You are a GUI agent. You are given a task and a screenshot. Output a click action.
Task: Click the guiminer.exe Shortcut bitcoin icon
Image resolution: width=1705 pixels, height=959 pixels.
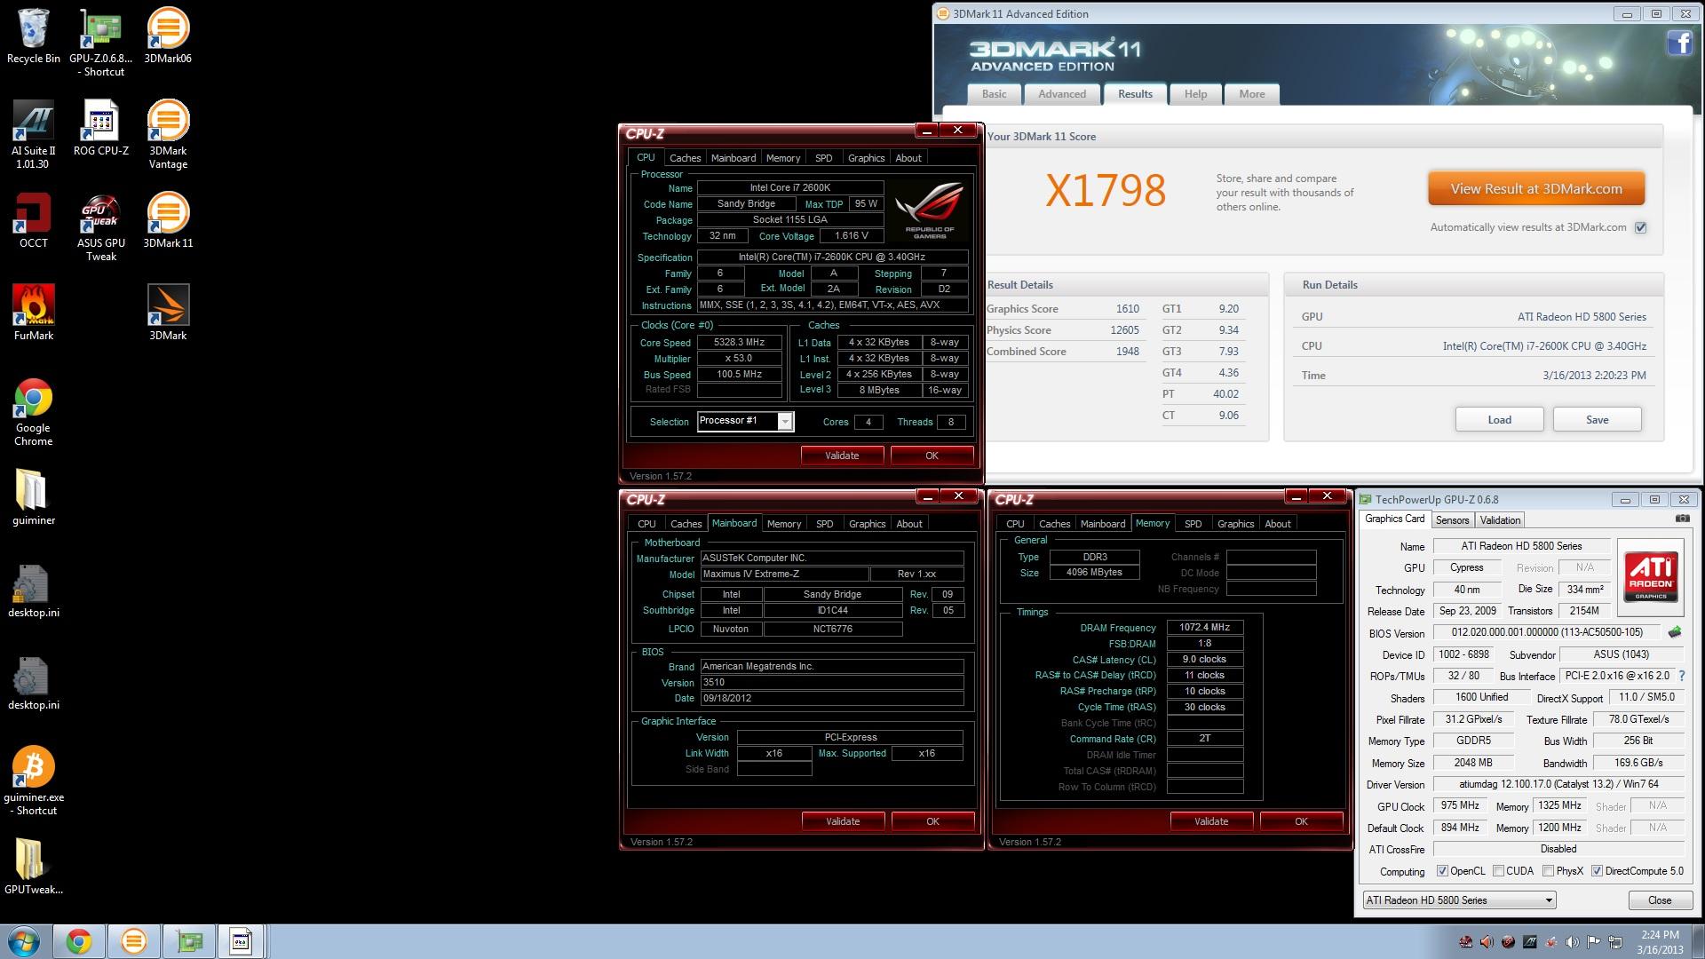34,781
